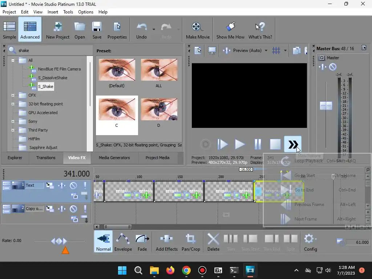Mute the Text track

[x=73, y=185]
